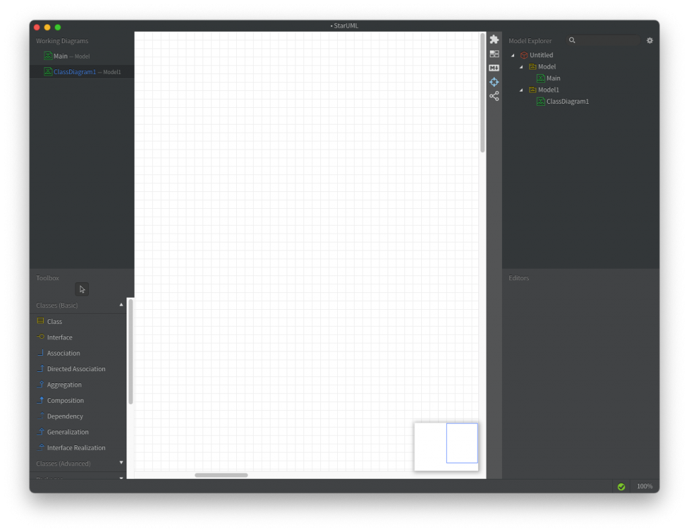This screenshot has width=689, height=532.
Task: Open Model Explorer settings gear
Action: (x=649, y=40)
